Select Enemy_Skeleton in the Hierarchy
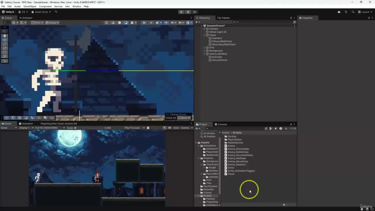 coord(218,54)
